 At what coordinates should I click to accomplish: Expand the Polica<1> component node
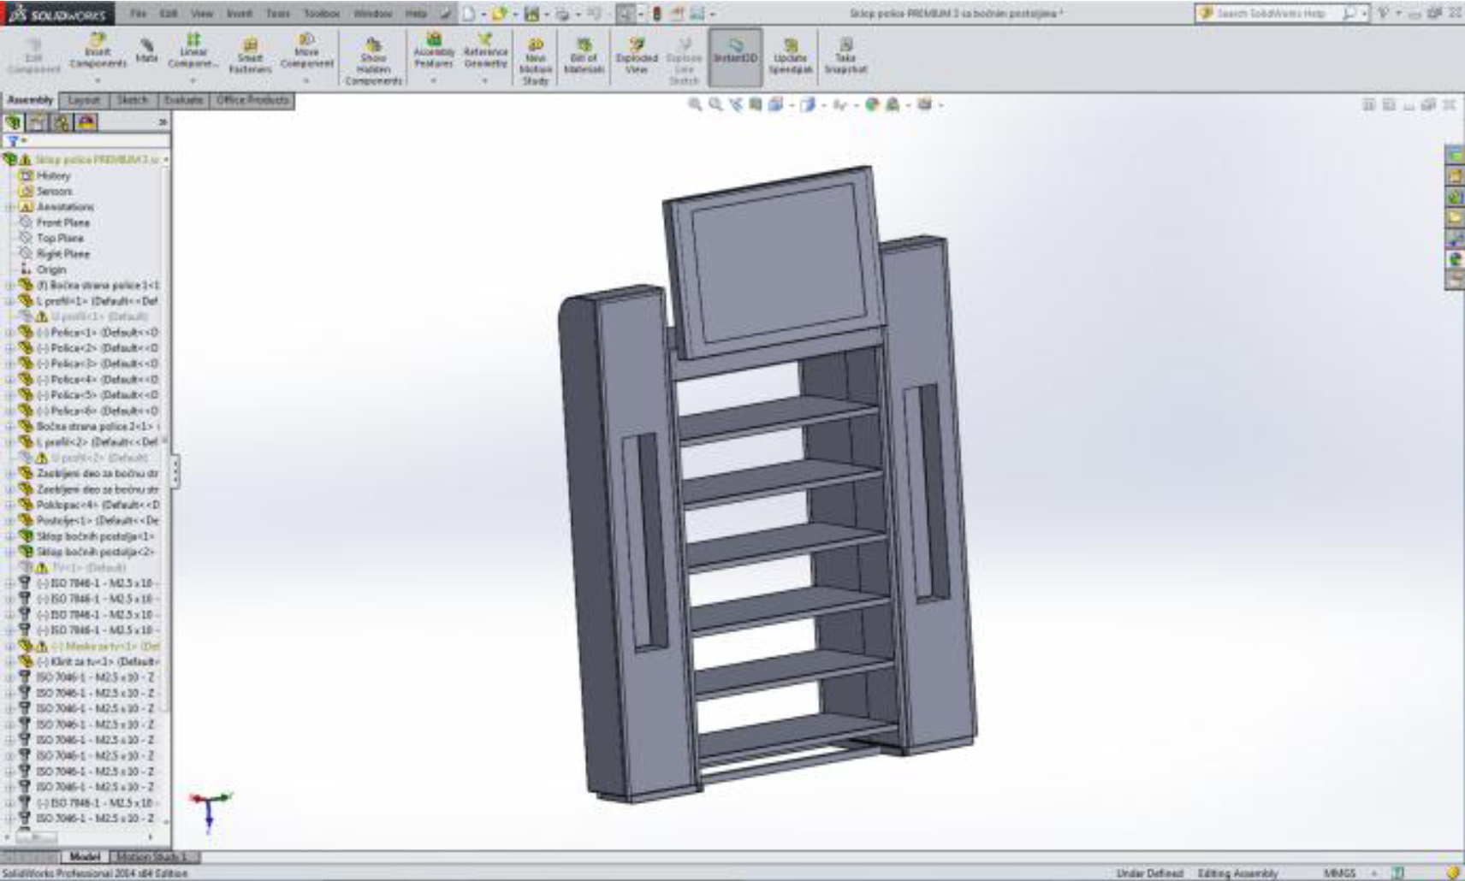[9, 332]
